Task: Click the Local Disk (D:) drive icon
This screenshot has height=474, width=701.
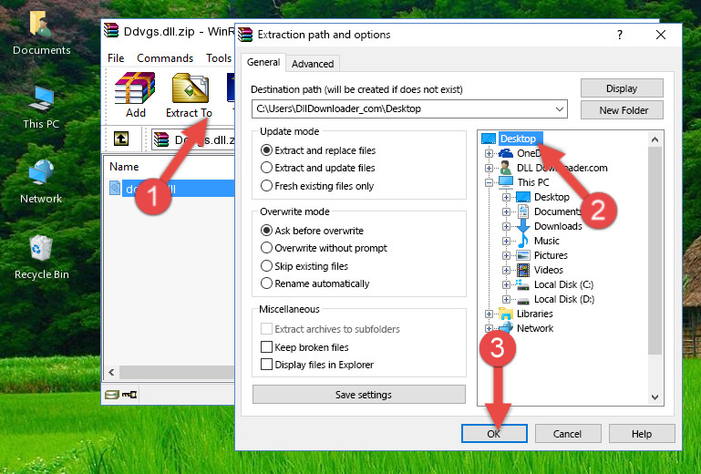Action: 523,300
